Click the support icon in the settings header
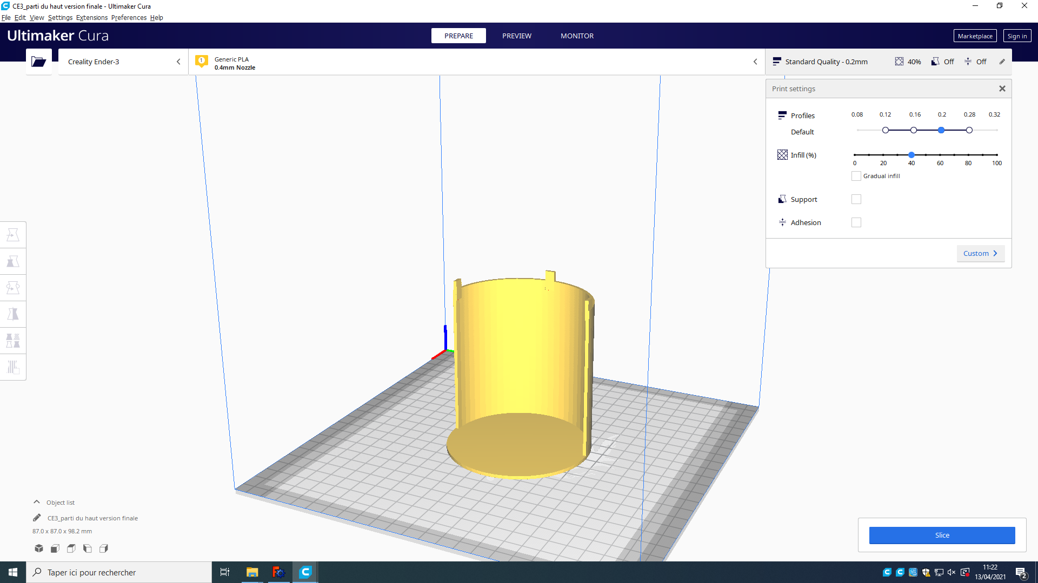This screenshot has height=583, width=1038. [935, 62]
